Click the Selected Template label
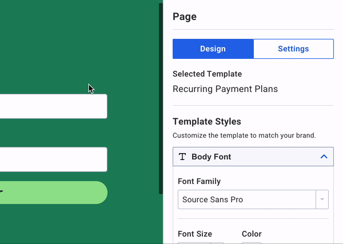343x244 pixels. (x=207, y=74)
